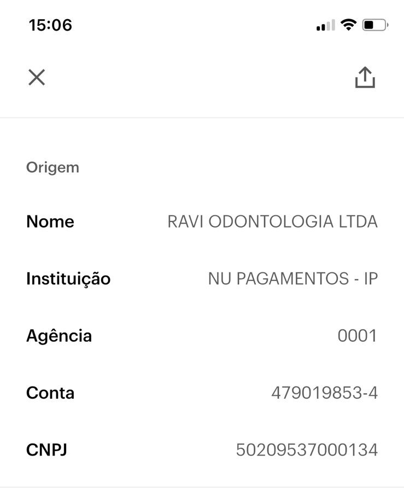The image size is (404, 502).
Task: Tap the battery indicator icon
Action: 375,25
